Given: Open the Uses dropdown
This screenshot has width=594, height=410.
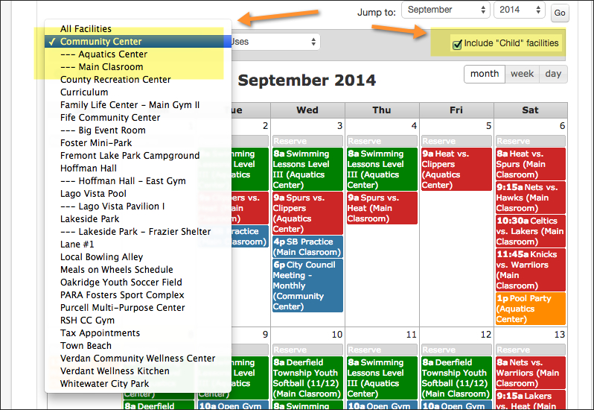Looking at the screenshot, I should (x=275, y=42).
